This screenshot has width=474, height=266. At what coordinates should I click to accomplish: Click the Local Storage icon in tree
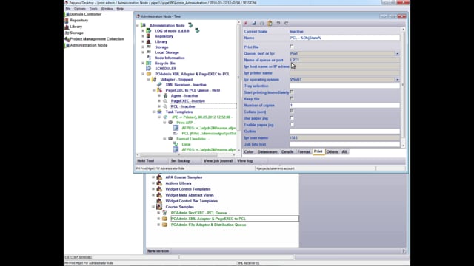click(149, 52)
